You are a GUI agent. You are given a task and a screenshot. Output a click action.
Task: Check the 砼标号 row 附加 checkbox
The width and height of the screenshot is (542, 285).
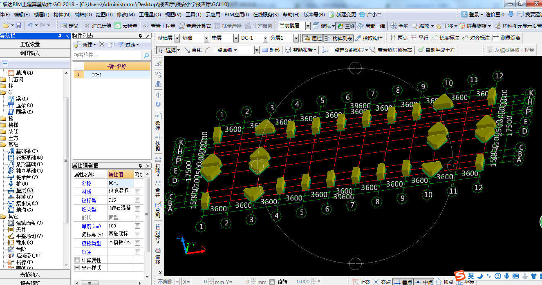click(x=138, y=200)
